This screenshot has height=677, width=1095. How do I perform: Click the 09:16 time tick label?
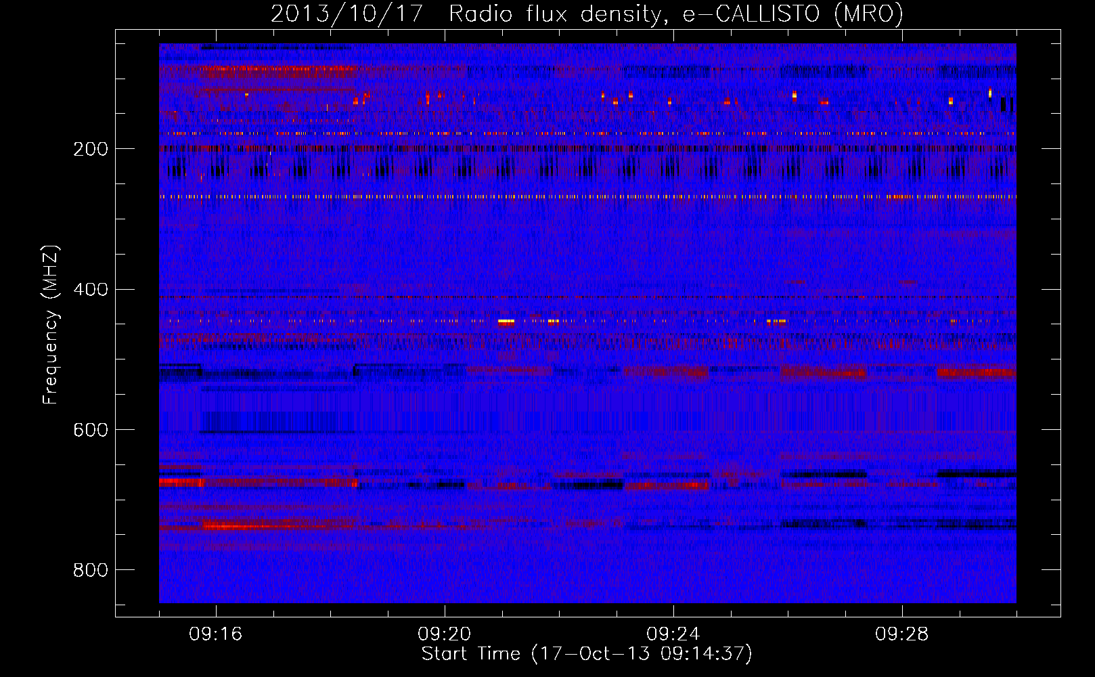(x=216, y=634)
